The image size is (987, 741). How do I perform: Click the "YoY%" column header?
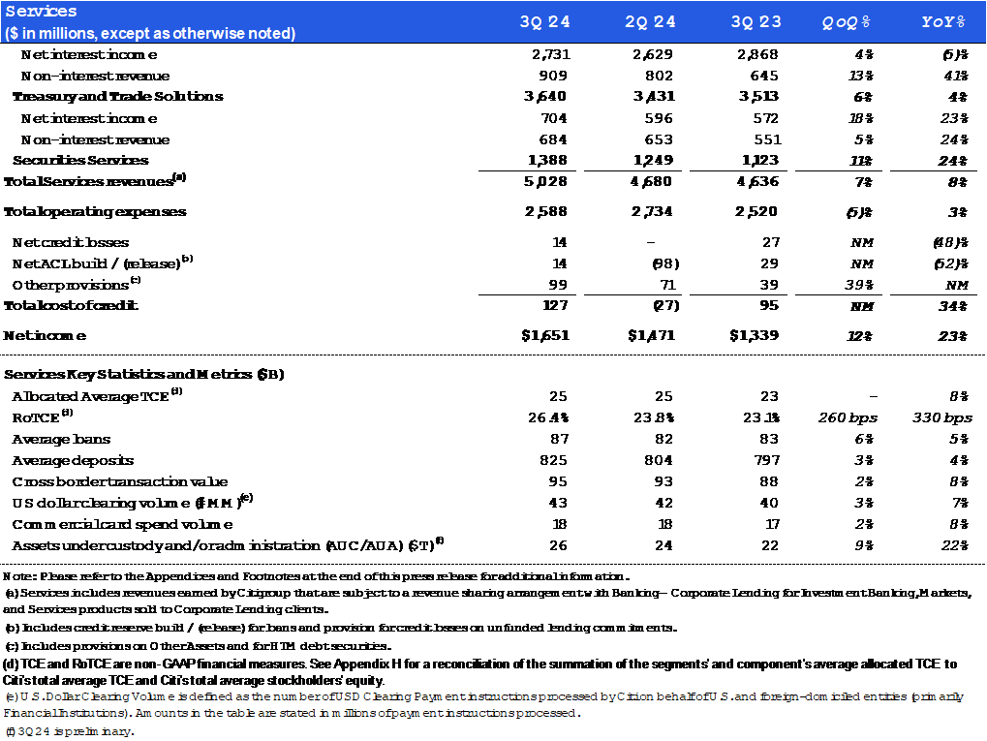pyautogui.click(x=943, y=22)
